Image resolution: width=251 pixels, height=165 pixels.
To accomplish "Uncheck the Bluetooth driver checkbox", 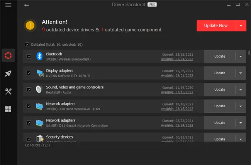I will [x=29, y=57].
